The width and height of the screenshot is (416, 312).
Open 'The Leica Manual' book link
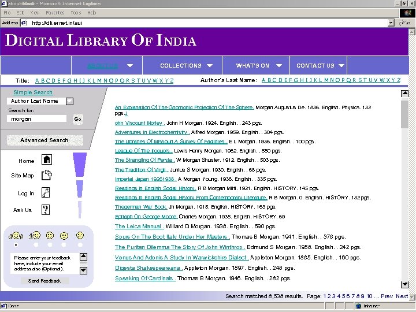pos(139,226)
